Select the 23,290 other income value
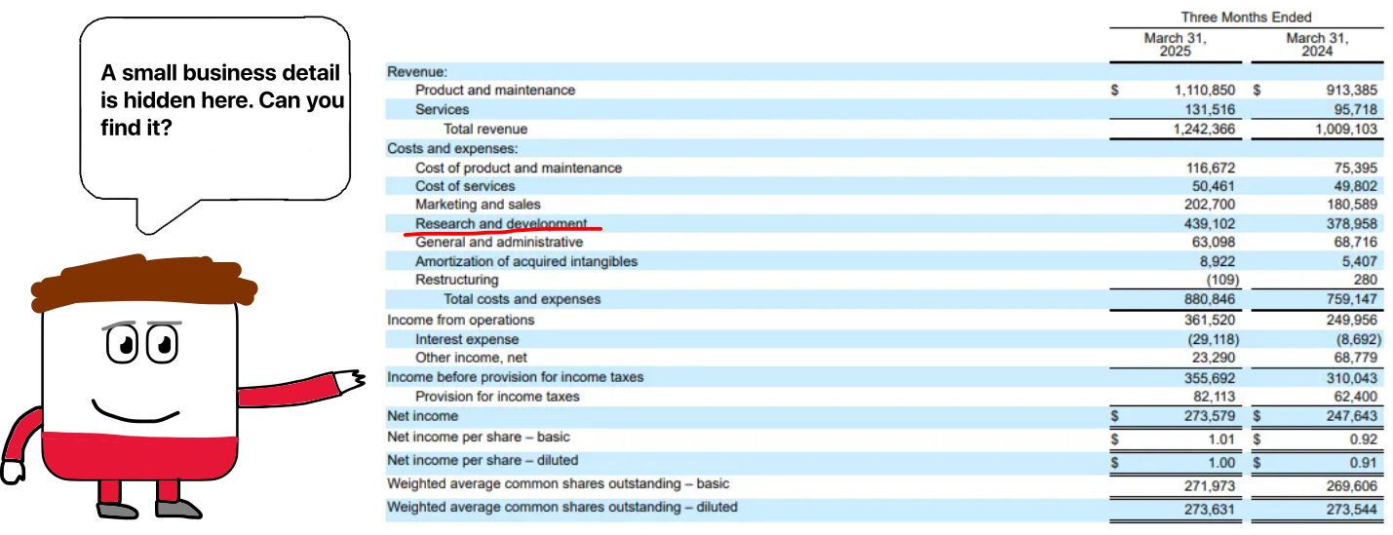1393x535 pixels. [x=1215, y=358]
